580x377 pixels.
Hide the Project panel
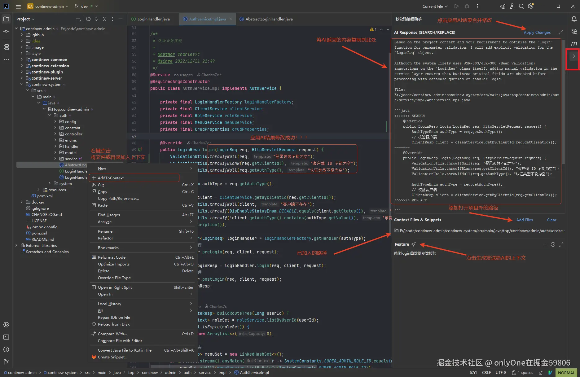click(x=121, y=19)
